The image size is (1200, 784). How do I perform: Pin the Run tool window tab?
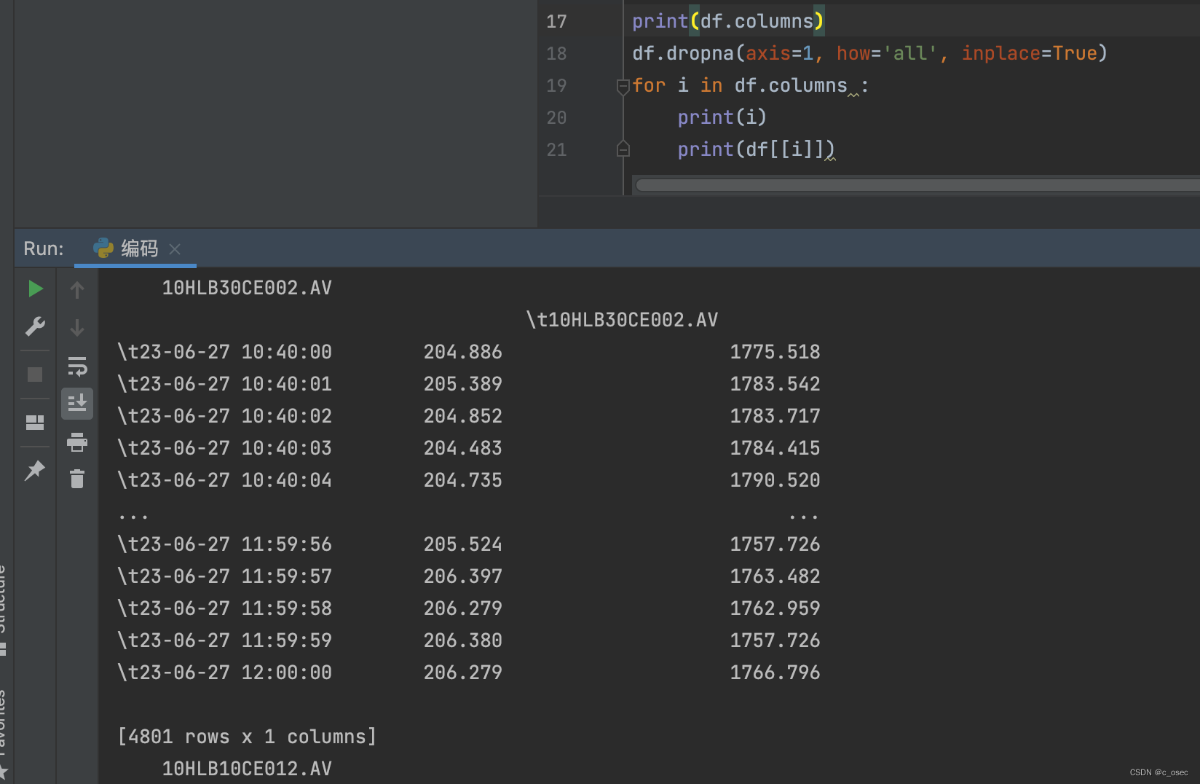point(35,471)
